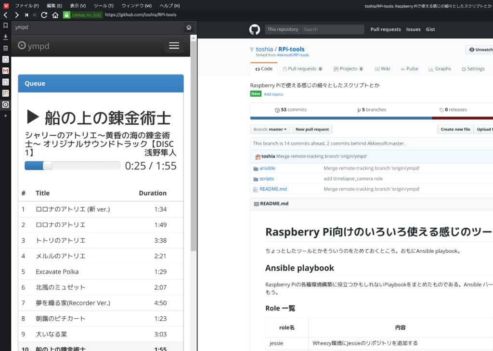This screenshot has width=493, height=351.
Task: Open the ファイル (F) menu
Action: (27, 6)
